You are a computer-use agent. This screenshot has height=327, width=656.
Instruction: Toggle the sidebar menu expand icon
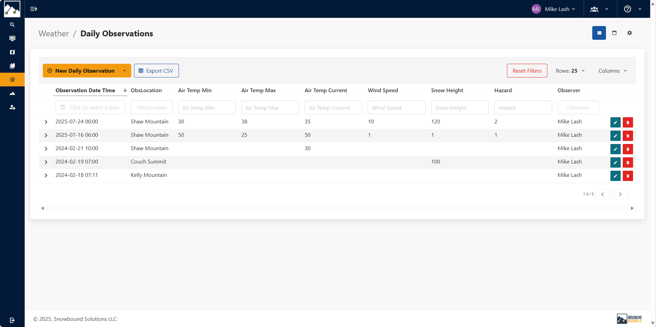point(34,9)
